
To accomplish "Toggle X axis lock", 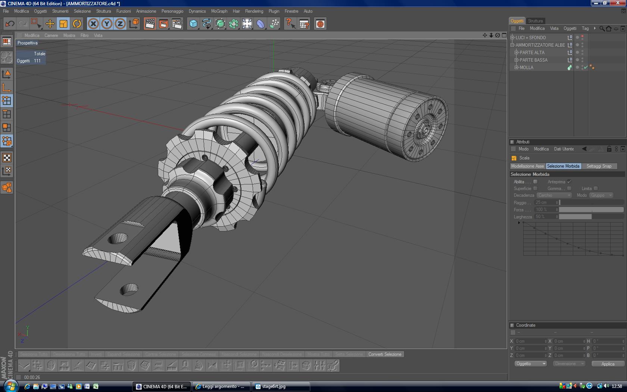I will [x=93, y=24].
